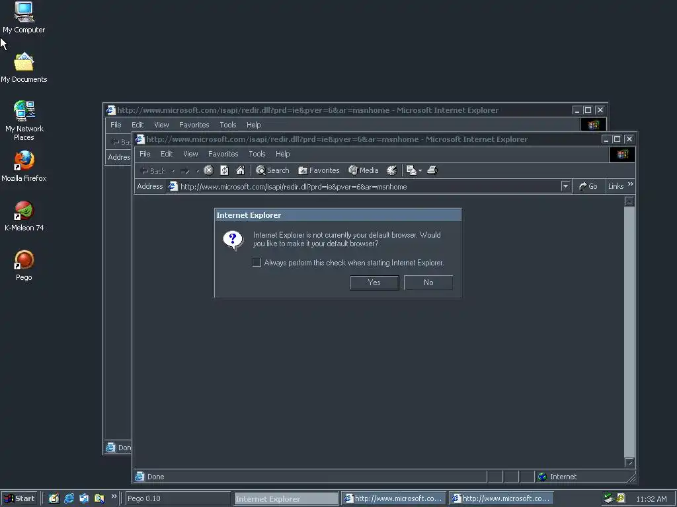Screen dimensions: 677x507
Task: Expand the Forward history dropdown arrow
Action: click(x=197, y=171)
